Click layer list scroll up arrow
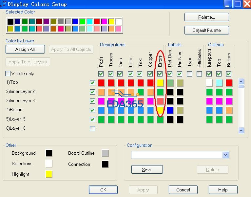 pyautogui.click(x=241, y=82)
